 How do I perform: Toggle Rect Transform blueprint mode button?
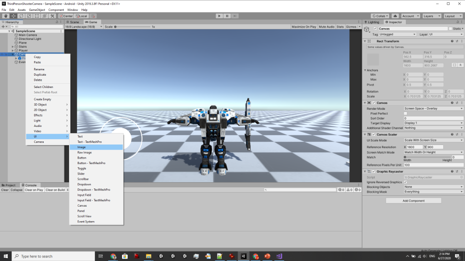tap(454, 65)
